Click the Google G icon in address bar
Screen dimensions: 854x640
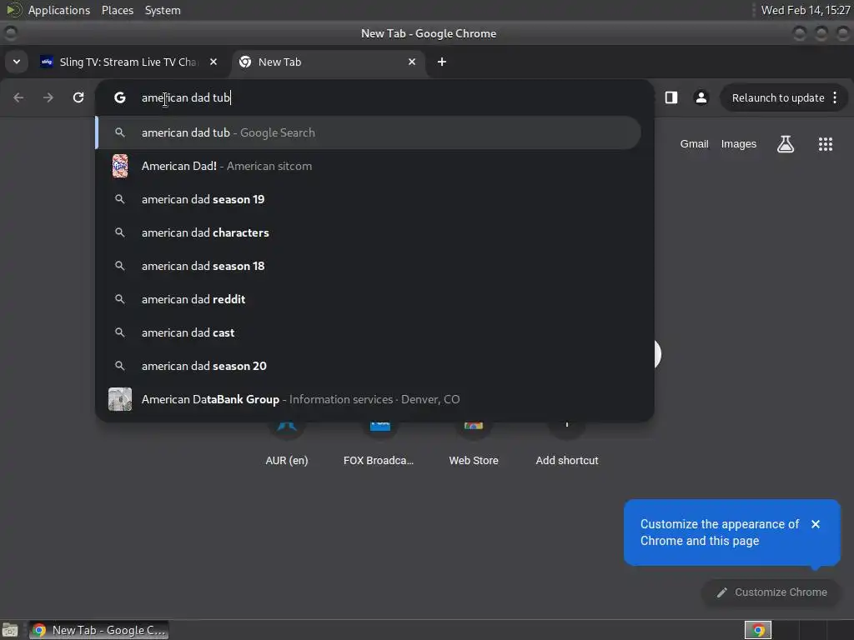click(x=120, y=97)
